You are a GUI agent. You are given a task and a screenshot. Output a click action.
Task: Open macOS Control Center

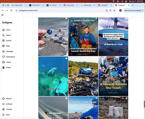click(126, 1)
